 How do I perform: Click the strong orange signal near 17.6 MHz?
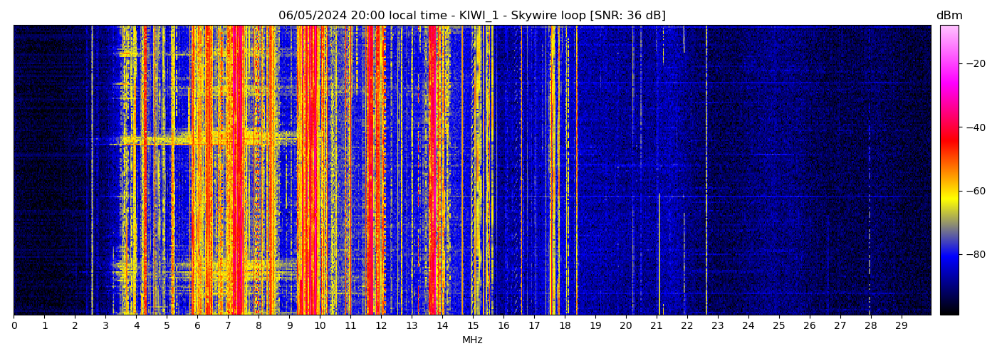pyautogui.click(x=553, y=171)
